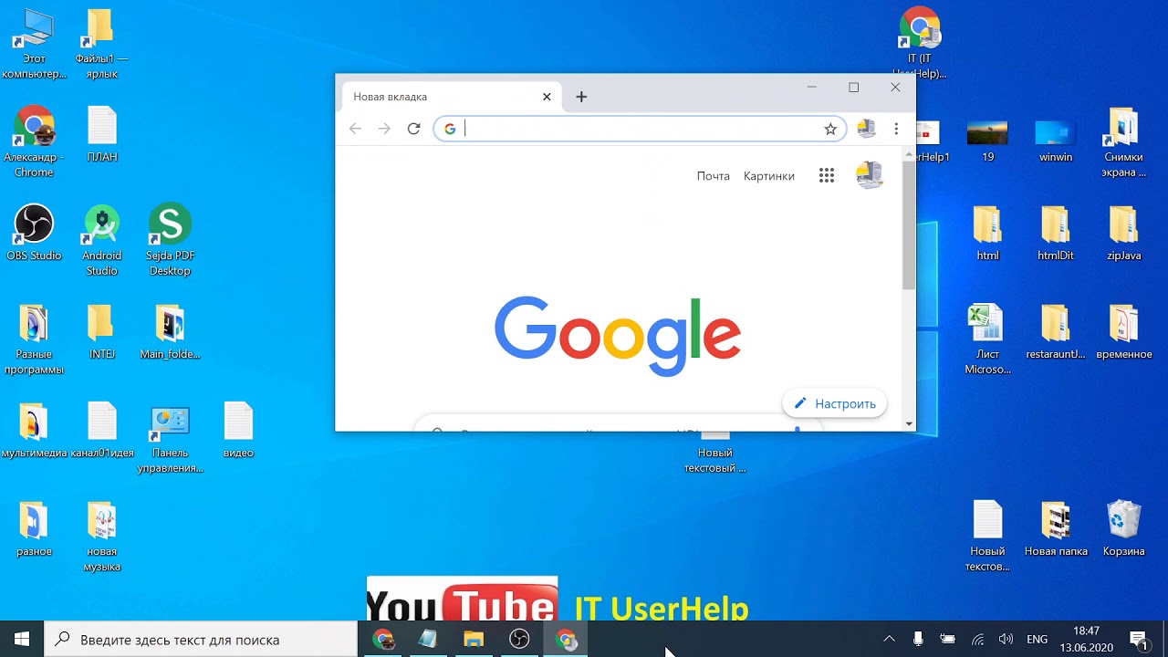This screenshot has width=1168, height=657.
Task: Select the Корзина recycle bin
Action: click(1123, 528)
